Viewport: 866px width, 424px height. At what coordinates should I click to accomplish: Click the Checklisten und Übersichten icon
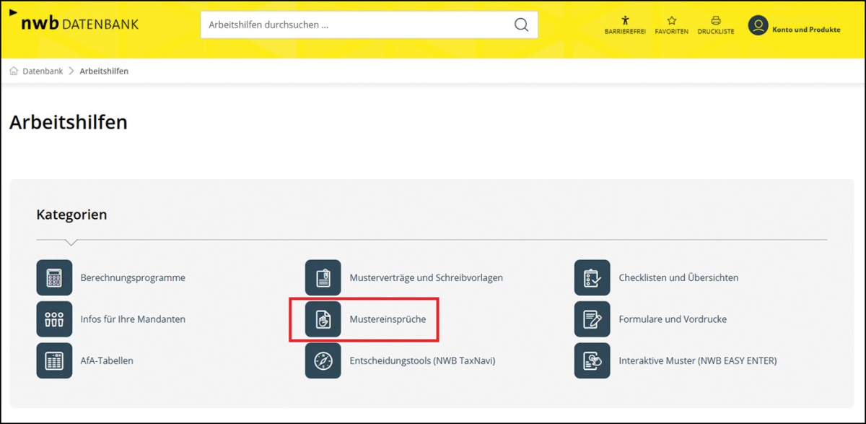click(x=592, y=278)
